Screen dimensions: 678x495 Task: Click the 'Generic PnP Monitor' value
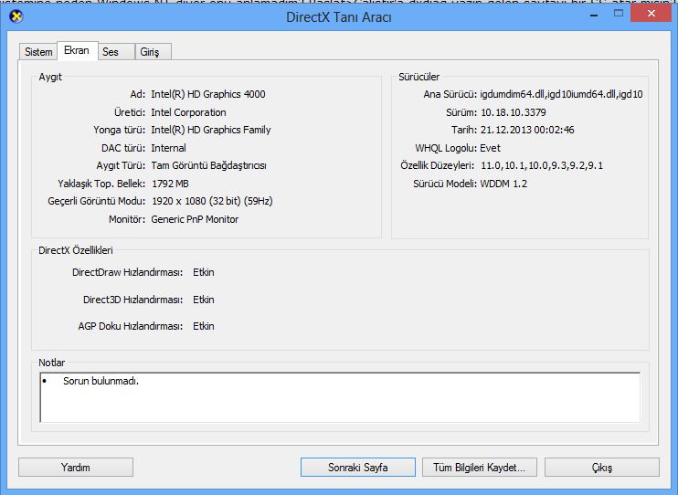pos(195,219)
